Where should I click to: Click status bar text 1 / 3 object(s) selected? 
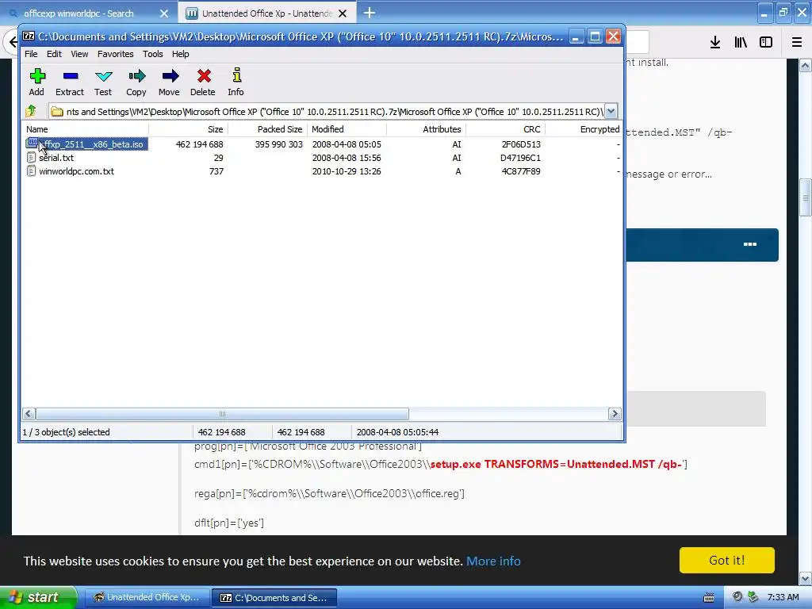(x=67, y=432)
